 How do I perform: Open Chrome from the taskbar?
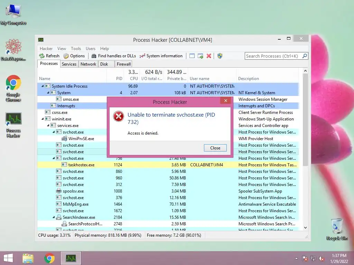(49, 258)
